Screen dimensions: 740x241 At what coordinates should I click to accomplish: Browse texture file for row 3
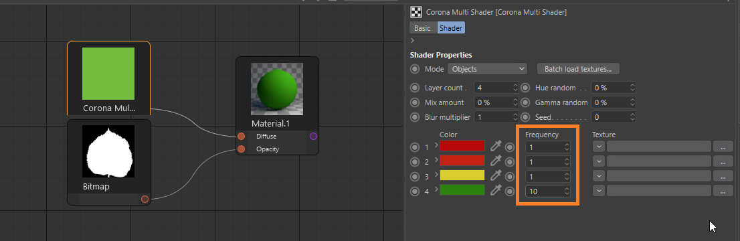723,176
